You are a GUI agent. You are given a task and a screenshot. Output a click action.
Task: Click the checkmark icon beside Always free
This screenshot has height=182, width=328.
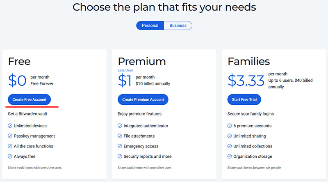10,157
